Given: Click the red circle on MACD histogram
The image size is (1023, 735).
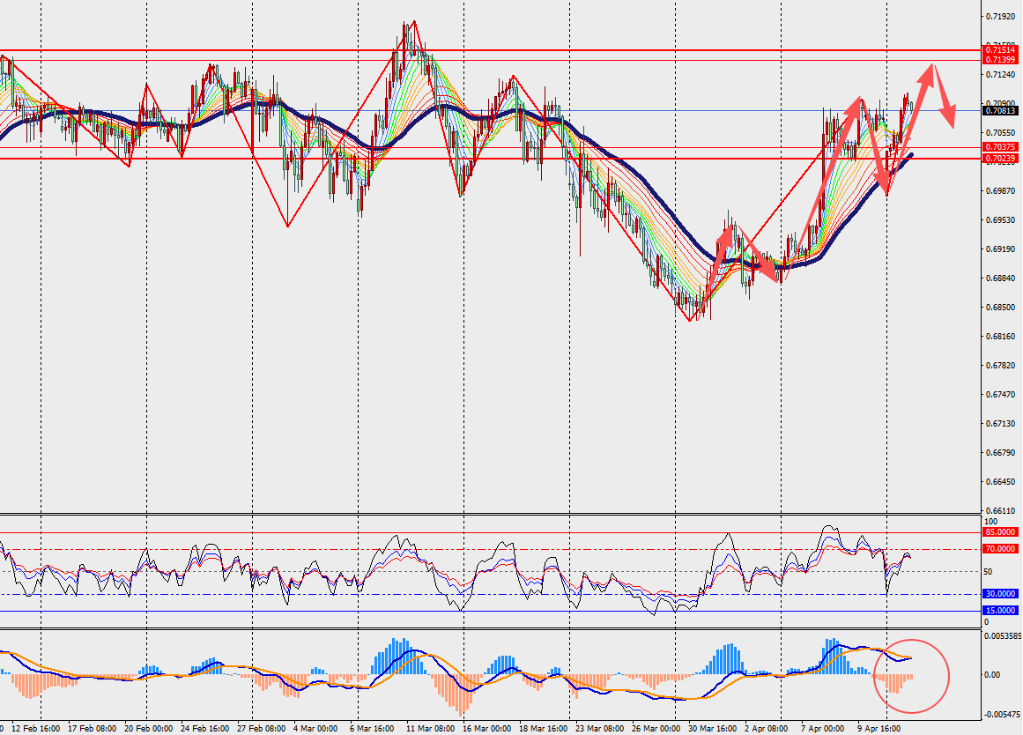Looking at the screenshot, I should tap(910, 676).
